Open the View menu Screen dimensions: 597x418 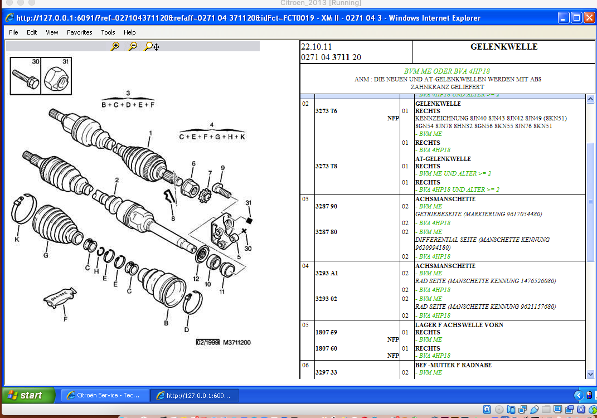pos(52,32)
